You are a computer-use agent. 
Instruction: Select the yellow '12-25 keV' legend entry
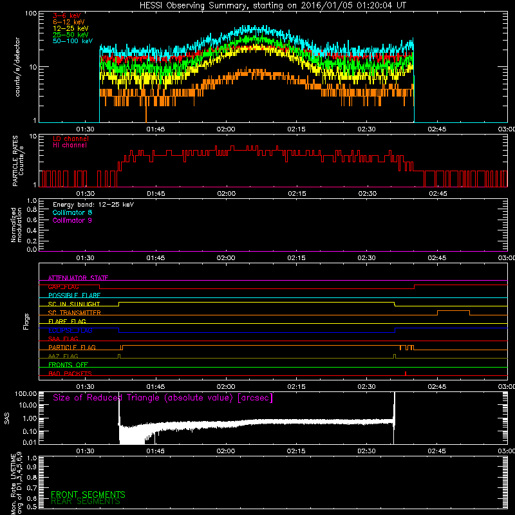[x=71, y=28]
